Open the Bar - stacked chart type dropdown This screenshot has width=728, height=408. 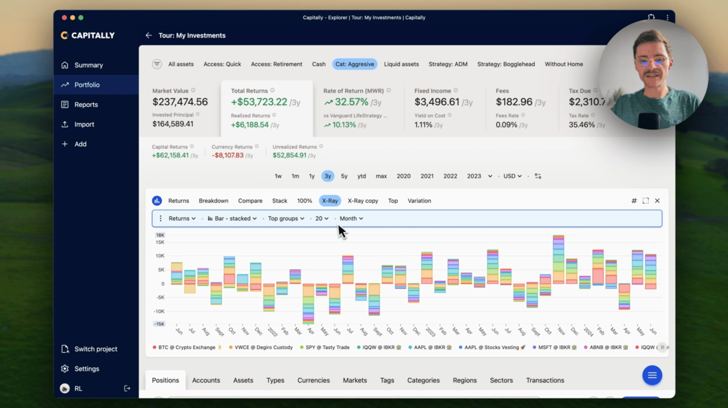coord(232,218)
